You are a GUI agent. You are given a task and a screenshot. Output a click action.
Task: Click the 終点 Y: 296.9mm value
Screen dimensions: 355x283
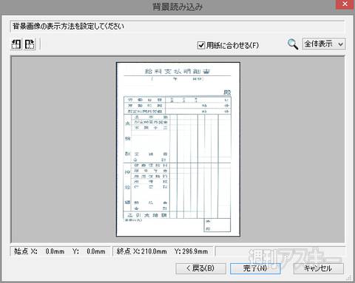tap(191, 251)
